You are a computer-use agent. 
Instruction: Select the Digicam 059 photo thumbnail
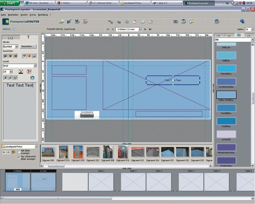point(49,152)
